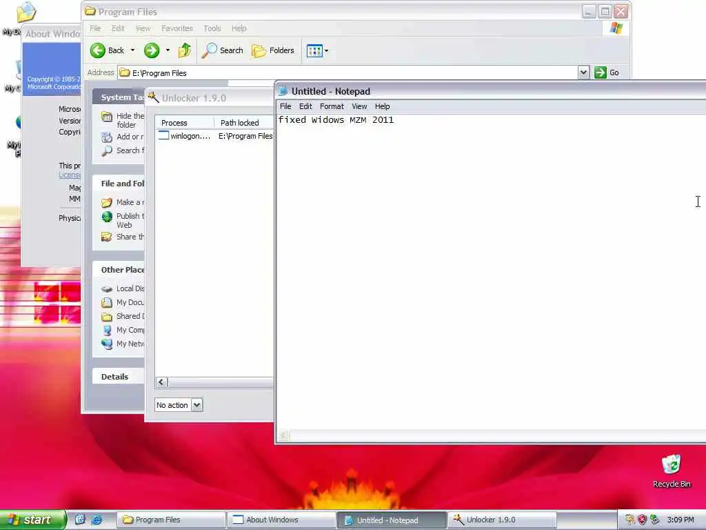Open My Network Places in Other Places
The width and height of the screenshot is (706, 530).
click(x=123, y=344)
